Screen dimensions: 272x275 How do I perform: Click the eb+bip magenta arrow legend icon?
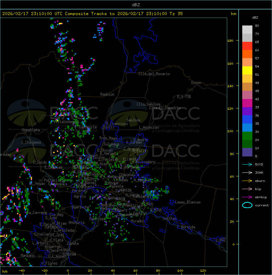[x=247, y=197]
